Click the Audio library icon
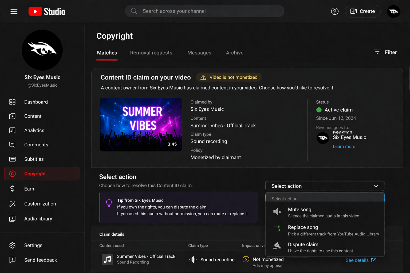This screenshot has width=410, height=273. (x=12, y=219)
